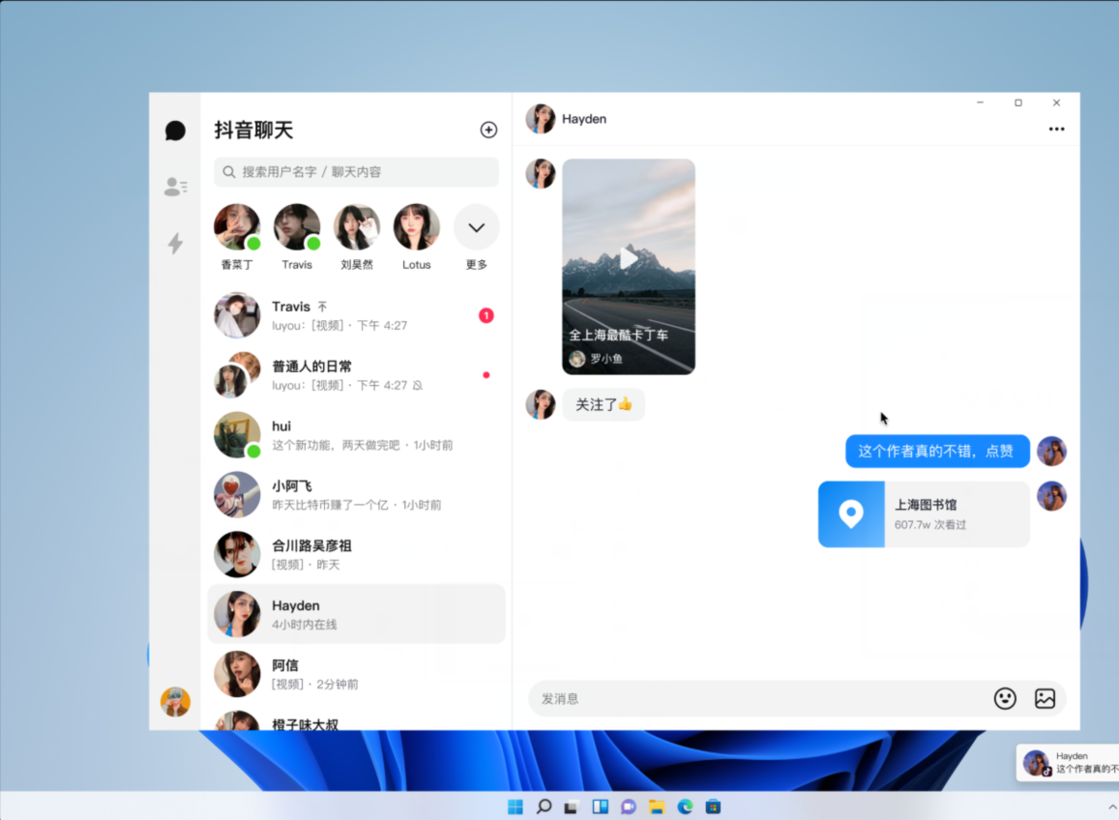Click the 罗小鱼 author name on video
Image resolution: width=1119 pixels, height=820 pixels.
(605, 358)
